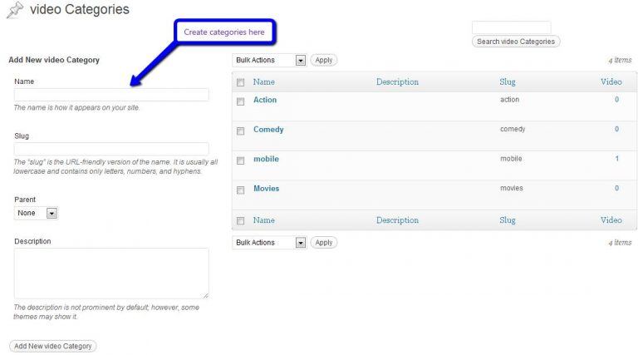
Task: Open the bottom Bulk Actions dropdown
Action: point(269,243)
